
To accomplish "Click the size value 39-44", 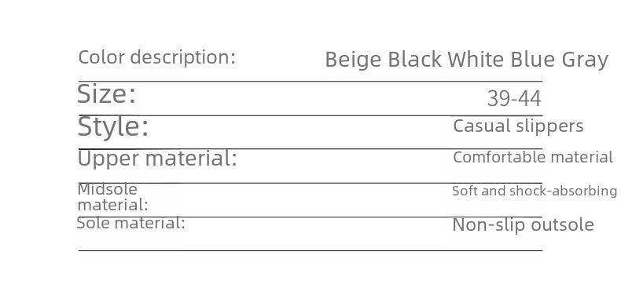I will pyautogui.click(x=514, y=98).
